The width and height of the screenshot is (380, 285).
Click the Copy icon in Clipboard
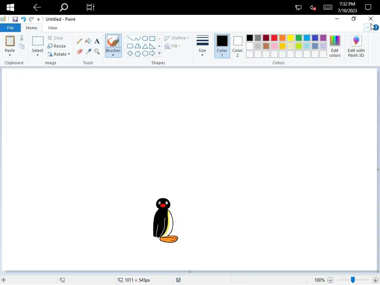point(22,46)
